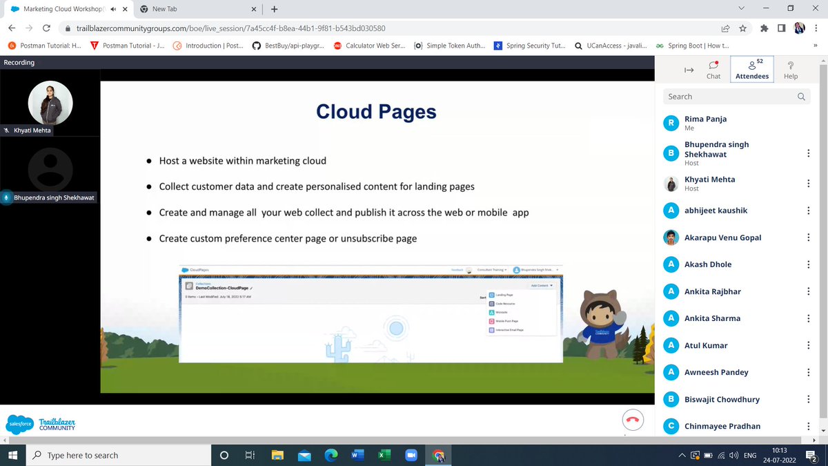Open options menu for Akash Dhole
Screen dimensions: 828x466
coord(808,264)
